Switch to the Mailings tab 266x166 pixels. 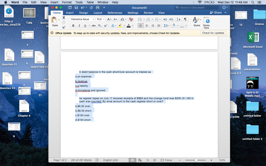pos(133,13)
